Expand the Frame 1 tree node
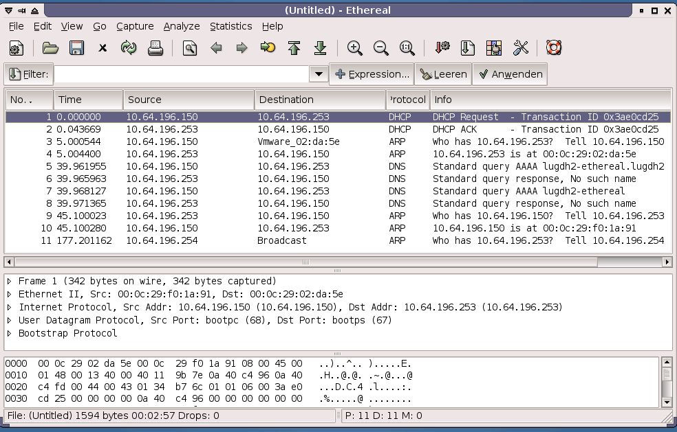This screenshot has width=677, height=432. (10, 282)
